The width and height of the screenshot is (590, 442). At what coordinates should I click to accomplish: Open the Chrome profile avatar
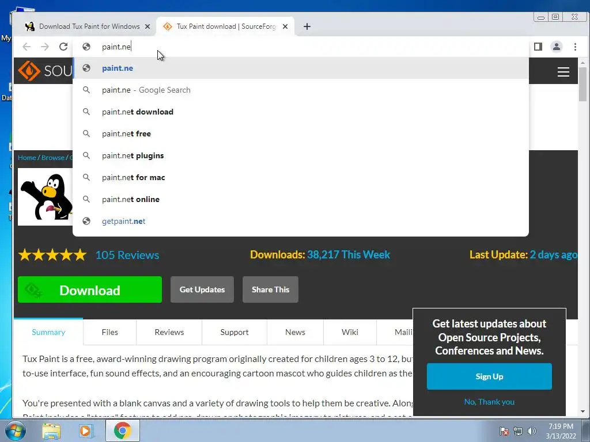(x=556, y=47)
